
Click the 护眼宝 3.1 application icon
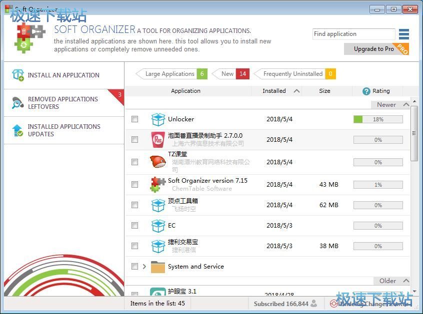pos(158,292)
